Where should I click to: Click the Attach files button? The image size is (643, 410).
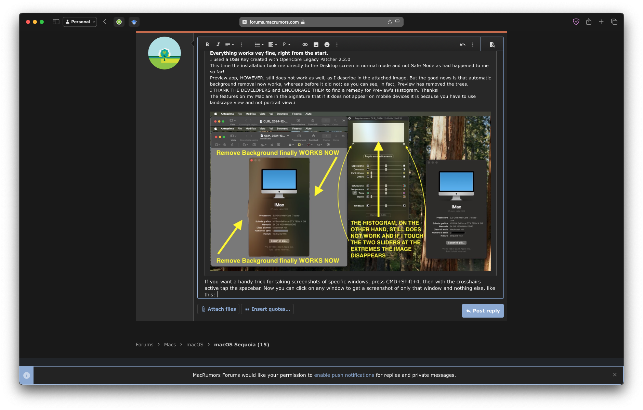218,309
